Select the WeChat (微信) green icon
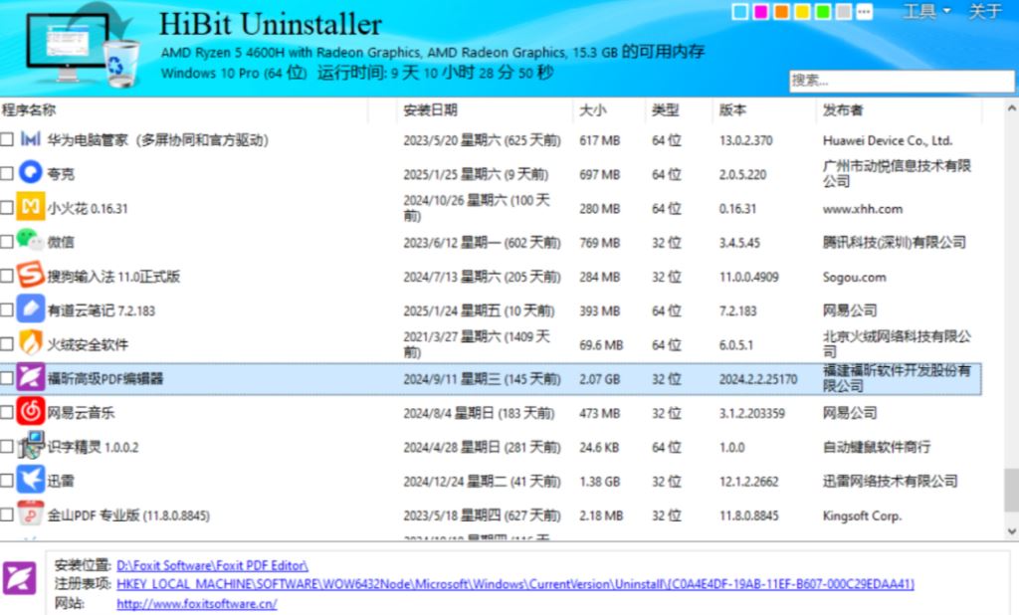Viewport: 1019px width, 615px height. click(x=31, y=242)
